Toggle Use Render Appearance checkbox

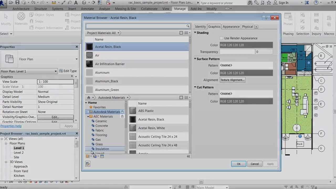click(222, 38)
